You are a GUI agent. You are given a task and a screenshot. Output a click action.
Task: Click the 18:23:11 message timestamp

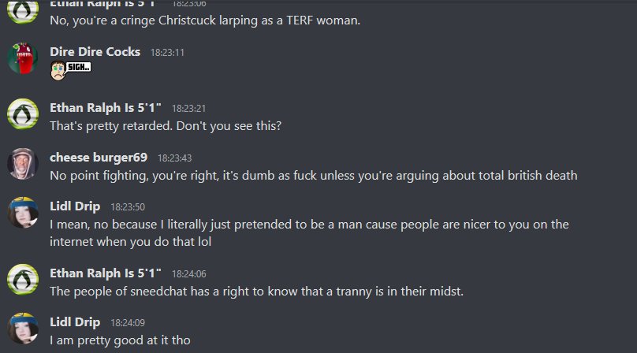click(167, 53)
